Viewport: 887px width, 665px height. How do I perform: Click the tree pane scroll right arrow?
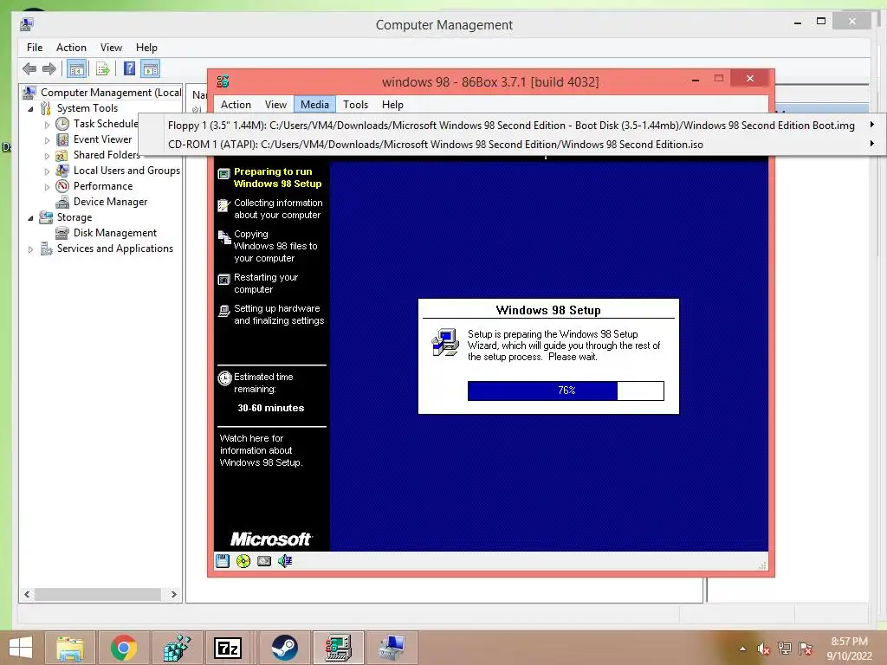(173, 594)
